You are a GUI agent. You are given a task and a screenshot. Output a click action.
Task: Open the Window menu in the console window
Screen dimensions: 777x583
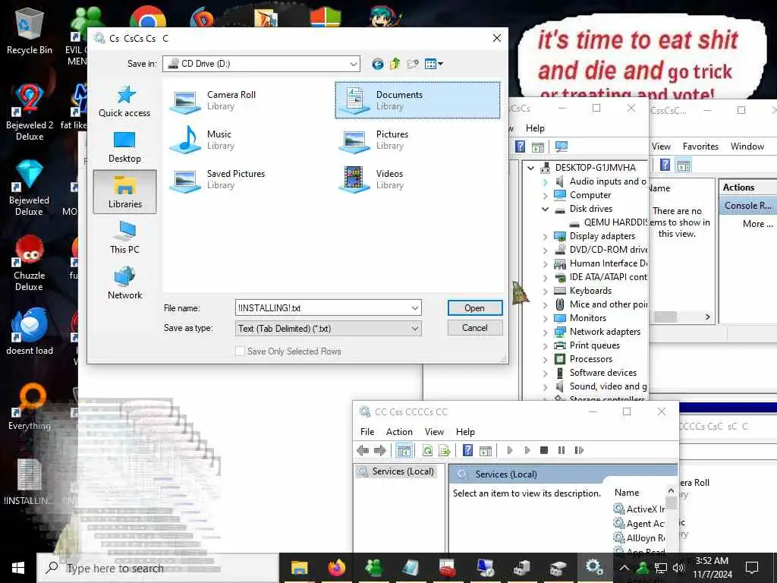pyautogui.click(x=747, y=147)
